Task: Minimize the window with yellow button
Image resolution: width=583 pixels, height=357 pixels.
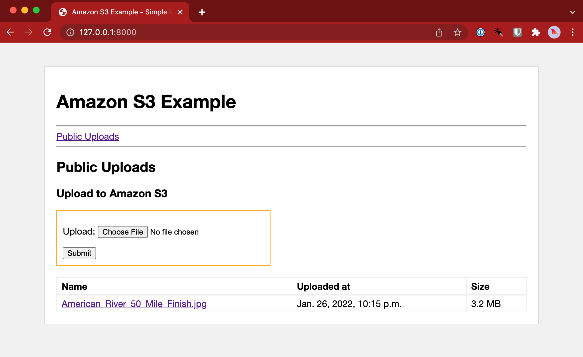Action: 25,10
